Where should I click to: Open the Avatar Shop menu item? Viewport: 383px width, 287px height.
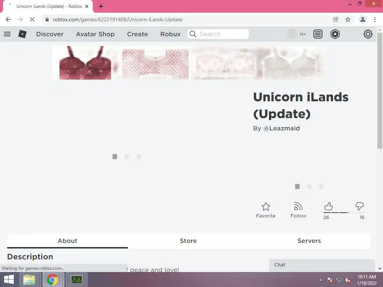tap(95, 34)
